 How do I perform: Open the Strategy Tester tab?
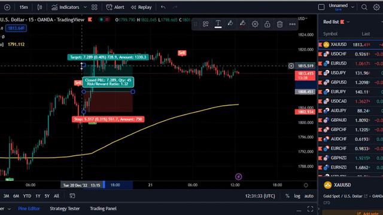pos(65,208)
